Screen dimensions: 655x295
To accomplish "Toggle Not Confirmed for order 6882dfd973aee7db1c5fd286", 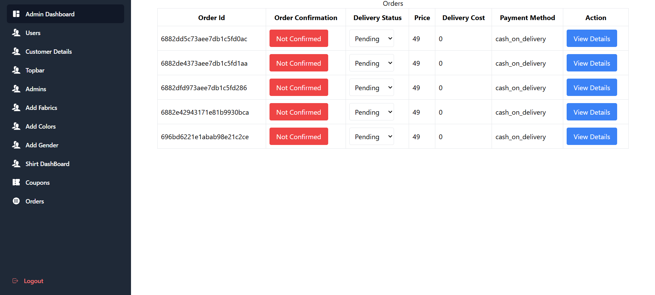I will (299, 87).
